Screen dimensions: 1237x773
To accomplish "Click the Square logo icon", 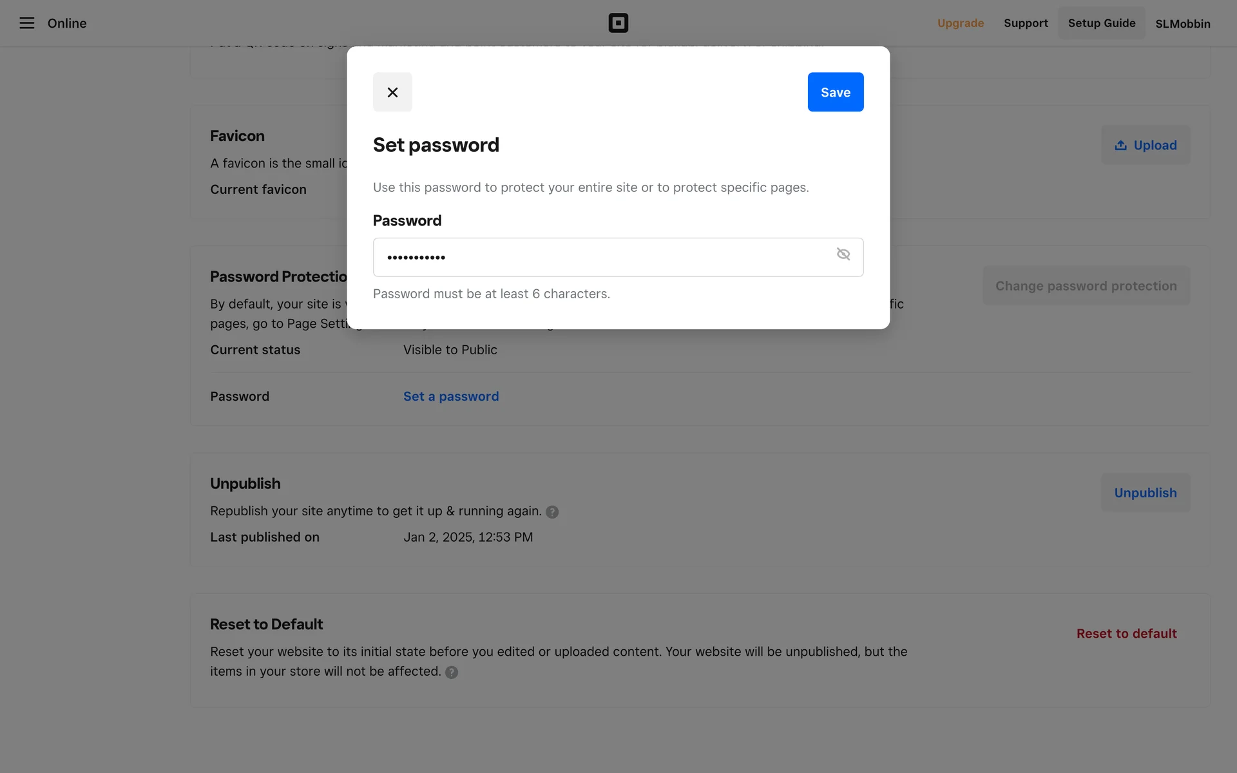I will 618,23.
